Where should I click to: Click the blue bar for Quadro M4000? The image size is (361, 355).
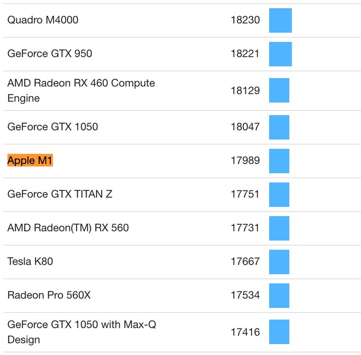click(x=280, y=20)
